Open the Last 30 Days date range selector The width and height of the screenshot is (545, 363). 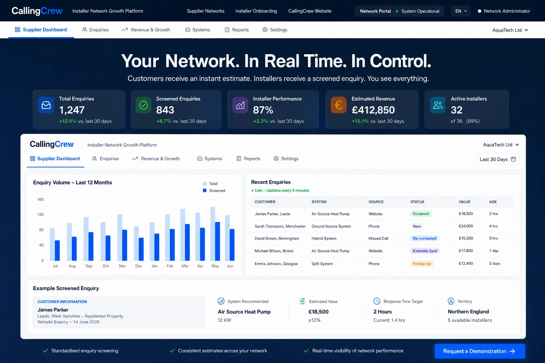click(498, 159)
